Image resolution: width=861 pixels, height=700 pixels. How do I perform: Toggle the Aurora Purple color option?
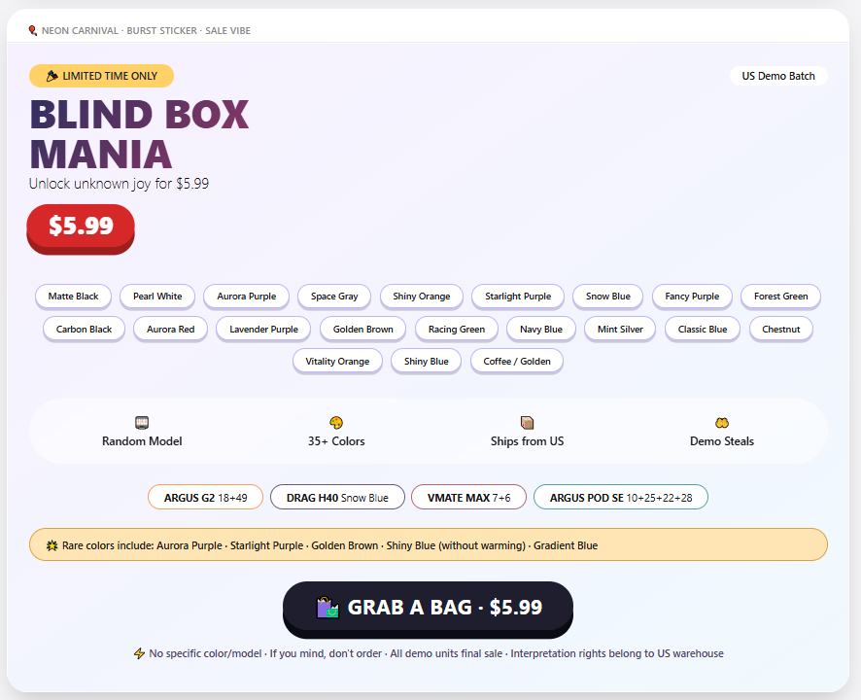tap(246, 297)
